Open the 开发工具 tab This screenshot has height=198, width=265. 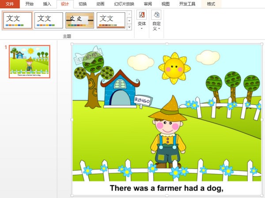point(187,4)
